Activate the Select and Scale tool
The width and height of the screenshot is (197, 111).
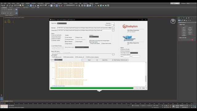coord(36,6)
